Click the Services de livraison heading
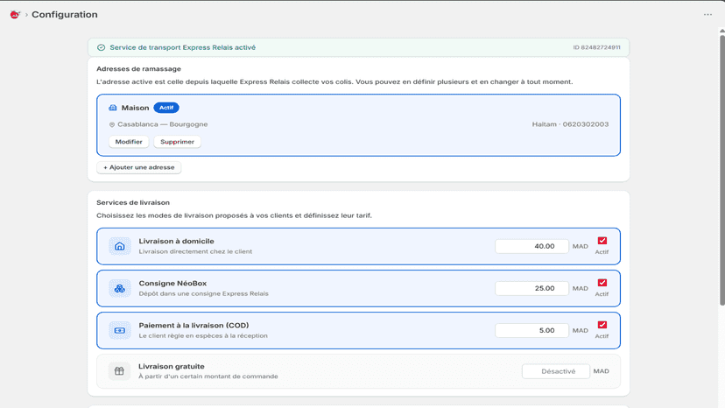Image resolution: width=725 pixels, height=408 pixels. click(x=133, y=202)
